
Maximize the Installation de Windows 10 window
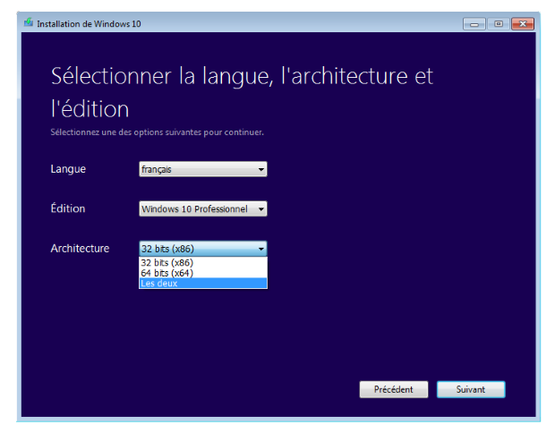click(x=499, y=24)
